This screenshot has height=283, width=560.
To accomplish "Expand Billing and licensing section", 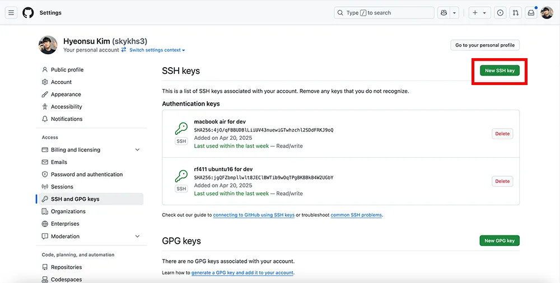I will point(137,150).
